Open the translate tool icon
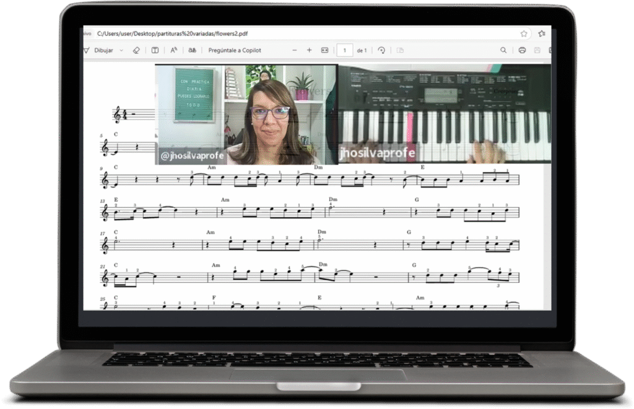The height and width of the screenshot is (409, 634). (193, 50)
